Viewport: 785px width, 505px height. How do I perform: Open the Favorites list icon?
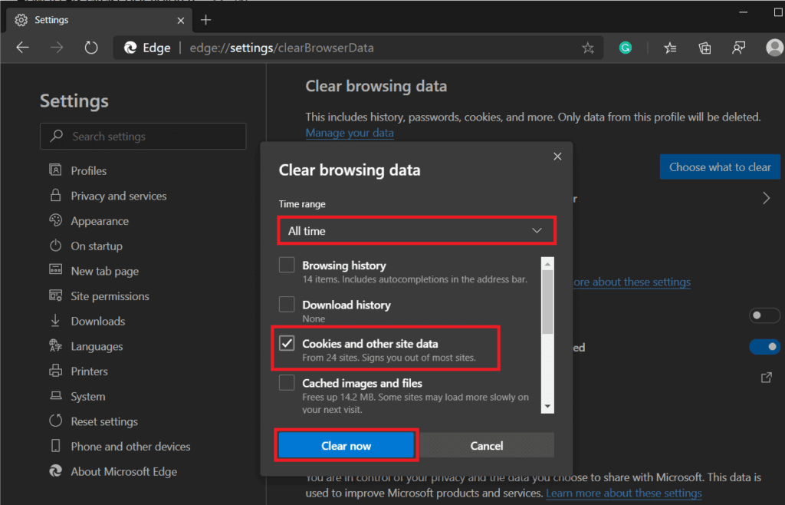[x=670, y=48]
